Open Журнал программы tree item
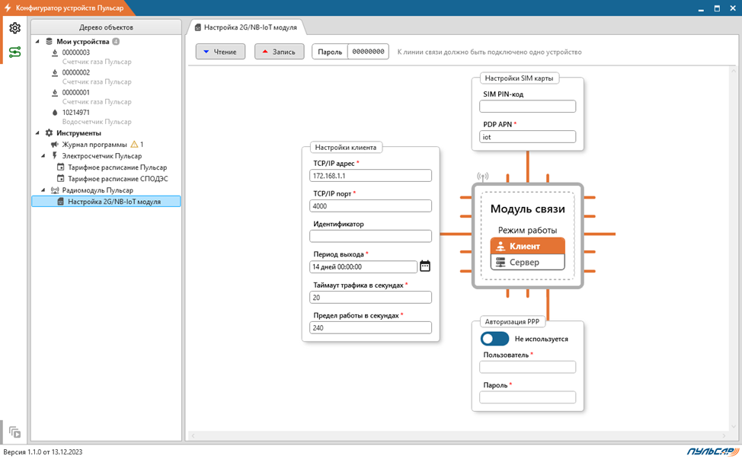Viewport: 742px width, 459px height. (x=94, y=144)
